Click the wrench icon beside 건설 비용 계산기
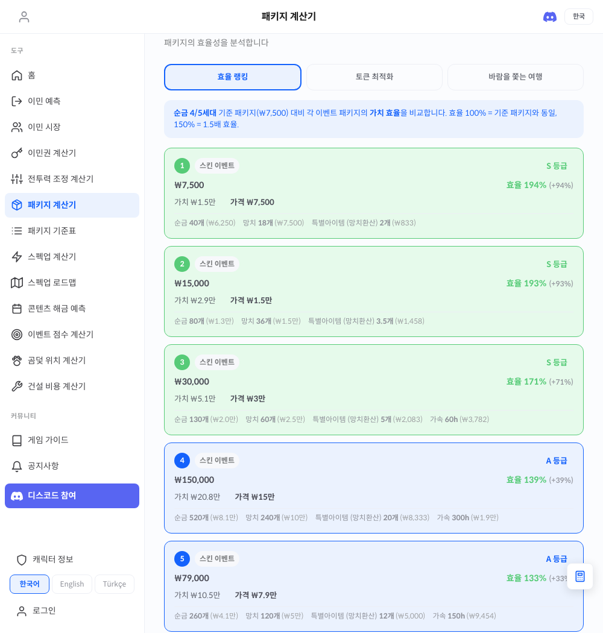The height and width of the screenshot is (633, 603). tap(16, 386)
